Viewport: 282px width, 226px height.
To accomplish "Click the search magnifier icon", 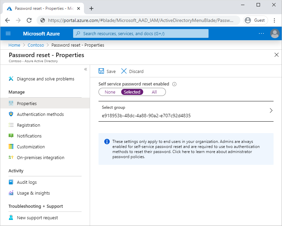I will click(78, 33).
